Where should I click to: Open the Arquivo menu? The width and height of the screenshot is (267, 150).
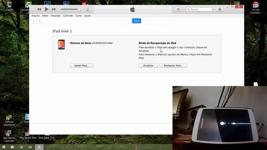click(x=35, y=16)
